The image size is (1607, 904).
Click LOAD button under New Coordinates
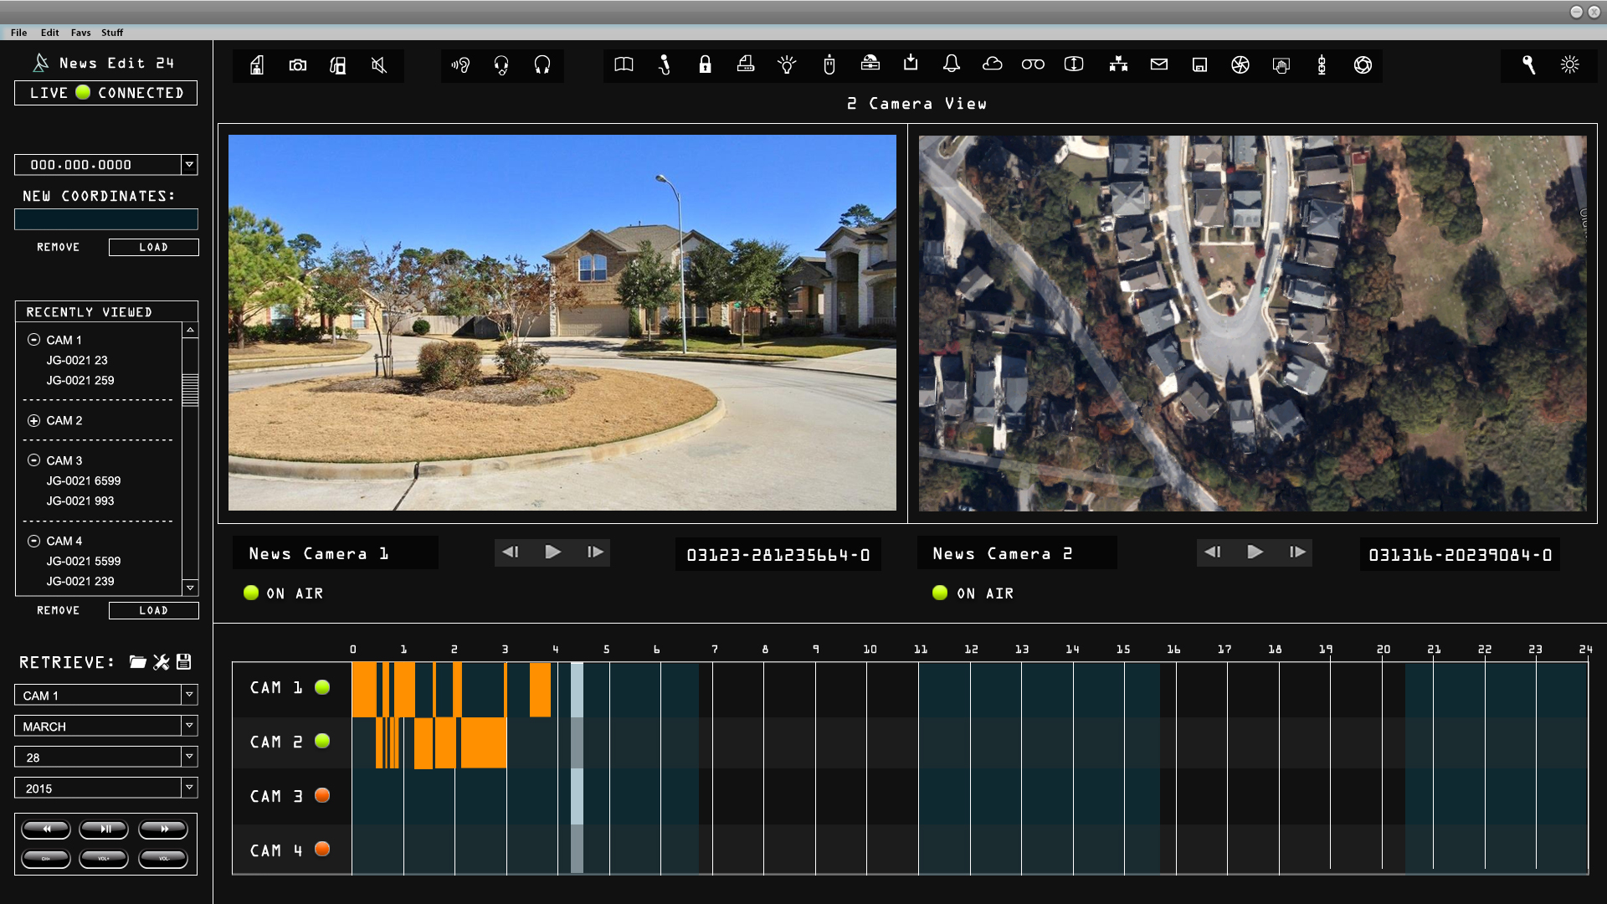click(153, 247)
